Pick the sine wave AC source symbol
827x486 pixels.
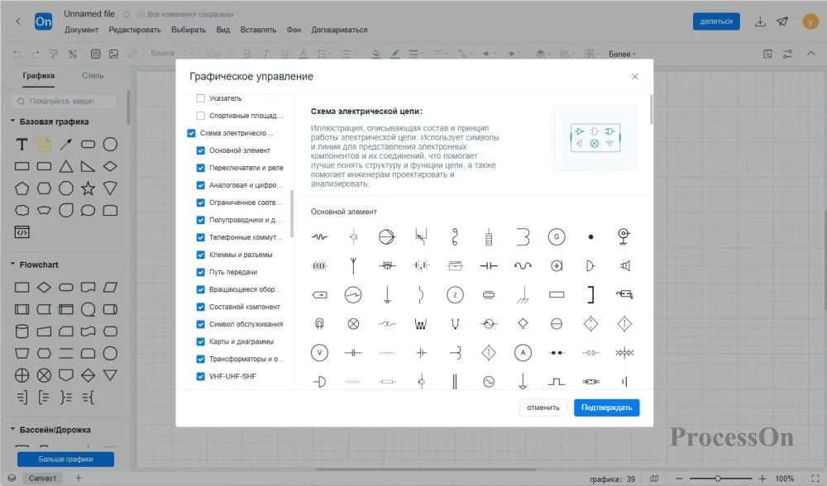click(489, 382)
